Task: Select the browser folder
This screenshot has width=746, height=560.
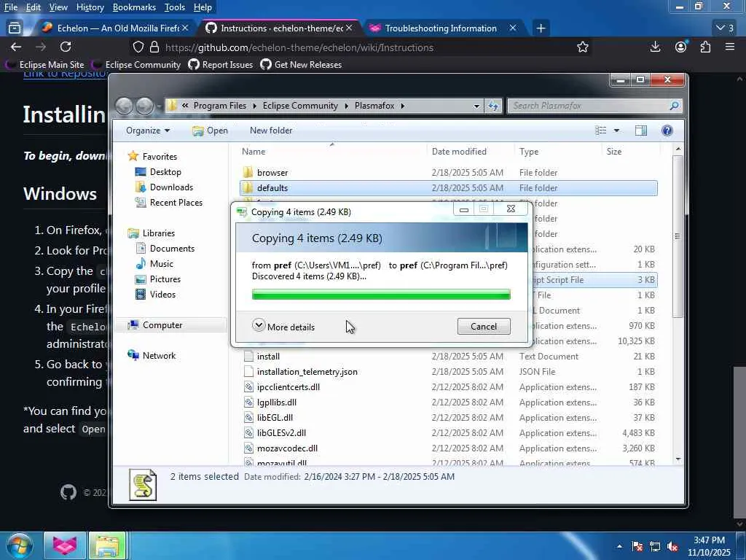Action: tap(448, 172)
